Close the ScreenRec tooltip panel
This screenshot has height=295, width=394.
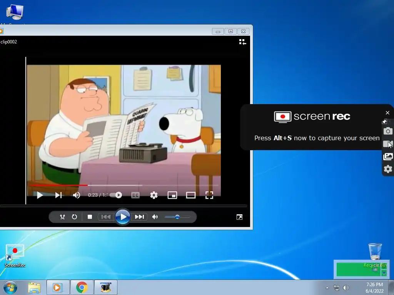point(387,113)
